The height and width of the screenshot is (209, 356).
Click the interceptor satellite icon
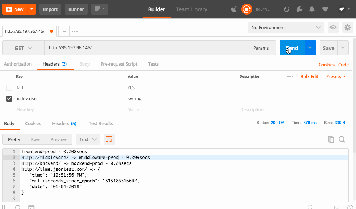234,9
